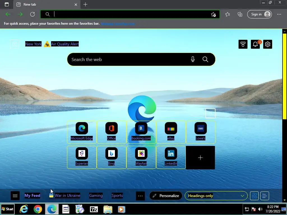Open the eBay quick link tile

coord(171,132)
